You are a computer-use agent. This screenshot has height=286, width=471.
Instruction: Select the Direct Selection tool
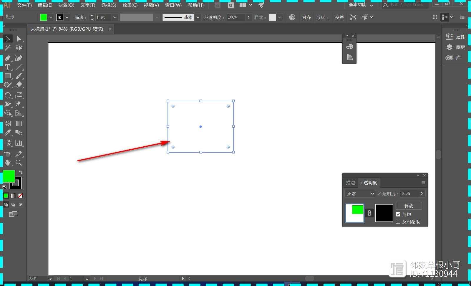[19, 39]
